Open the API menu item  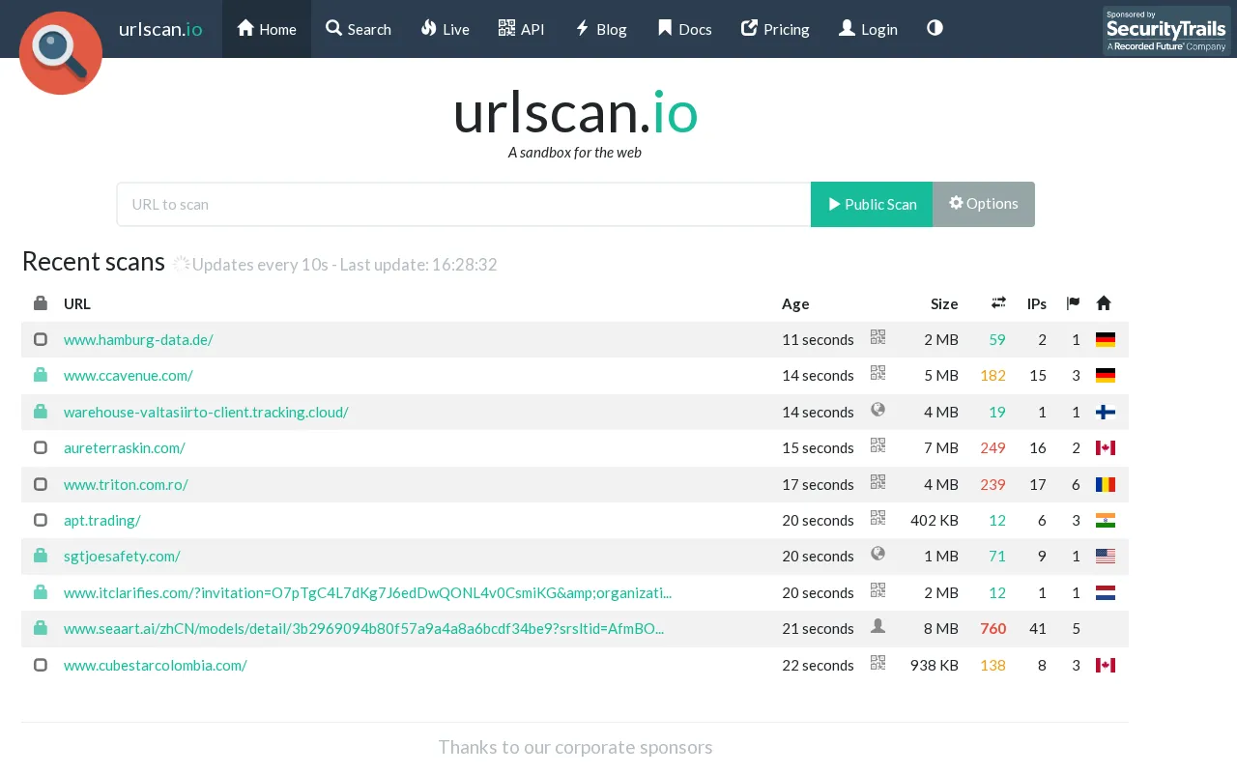[522, 29]
